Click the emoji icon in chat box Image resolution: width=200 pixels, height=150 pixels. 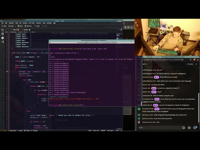(x=183, y=127)
